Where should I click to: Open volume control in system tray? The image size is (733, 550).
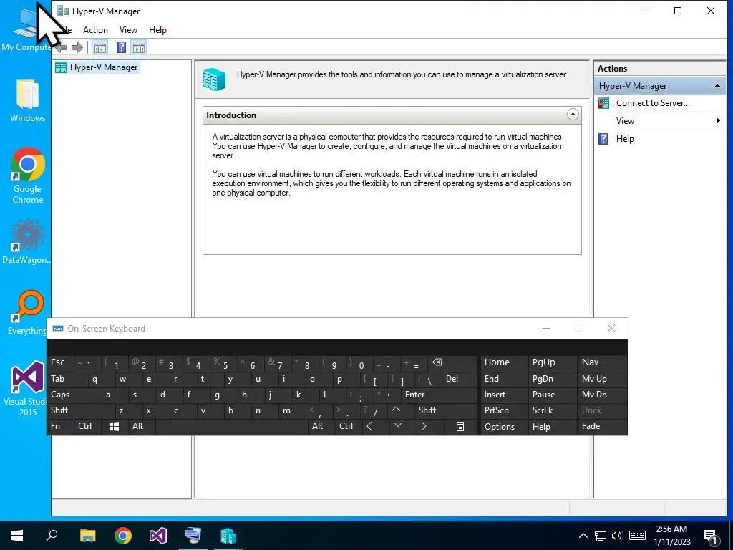(x=617, y=536)
